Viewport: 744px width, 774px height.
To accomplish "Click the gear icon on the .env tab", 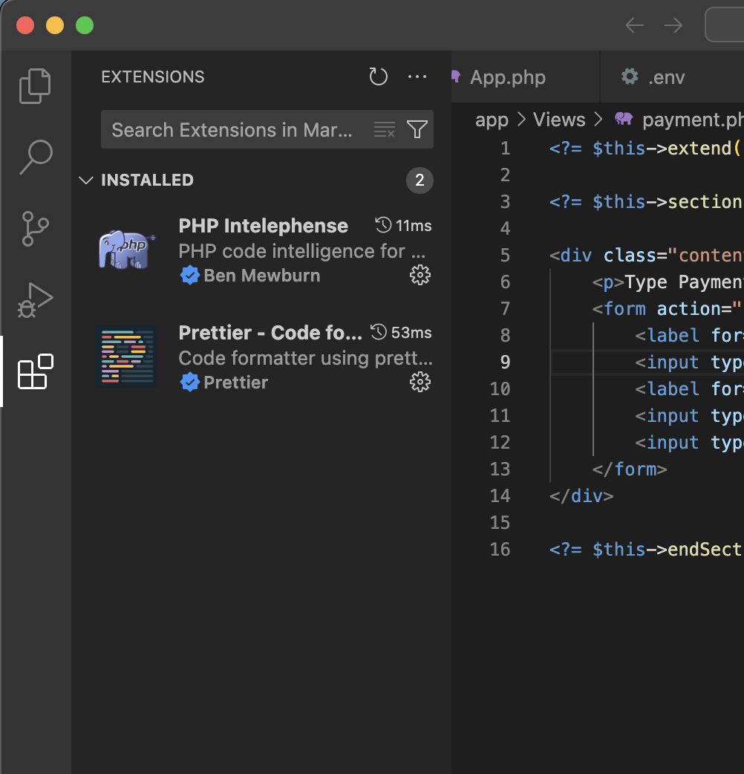I will 630,77.
